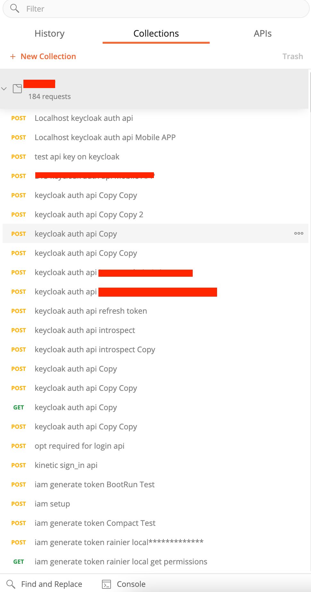Collapse the collection with 184 requests

pos(4,89)
